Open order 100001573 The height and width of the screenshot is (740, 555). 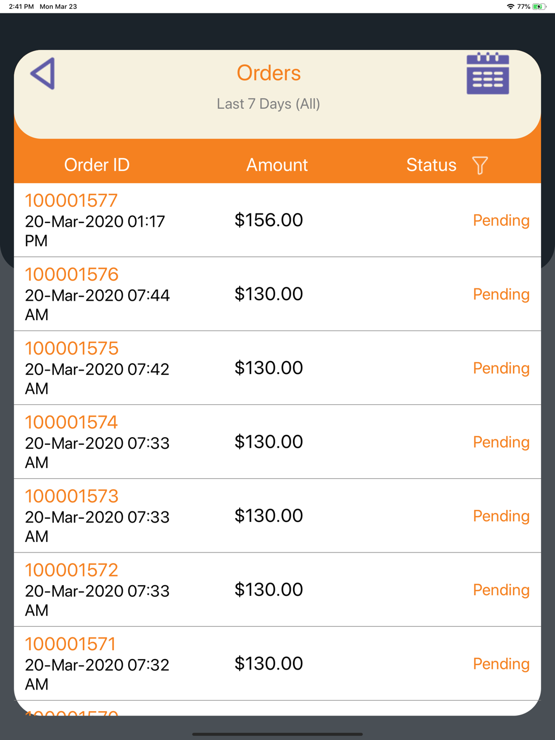coord(72,496)
